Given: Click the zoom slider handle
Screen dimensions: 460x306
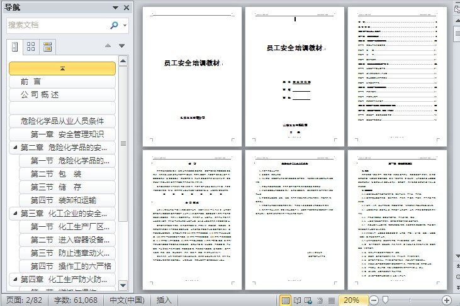Looking at the screenshot, I should pos(386,300).
